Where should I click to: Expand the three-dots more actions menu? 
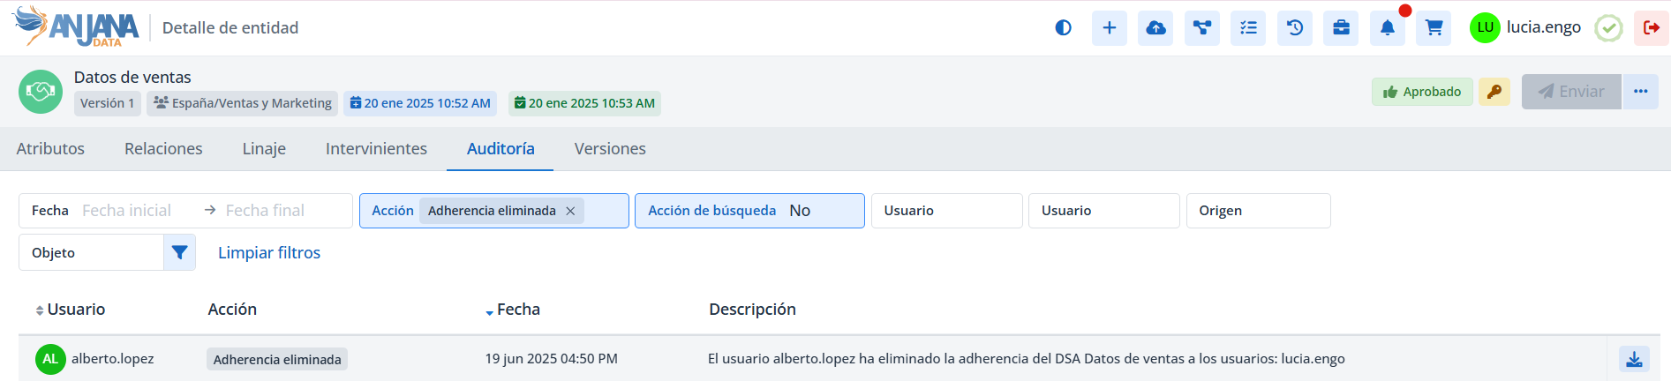coord(1641,92)
